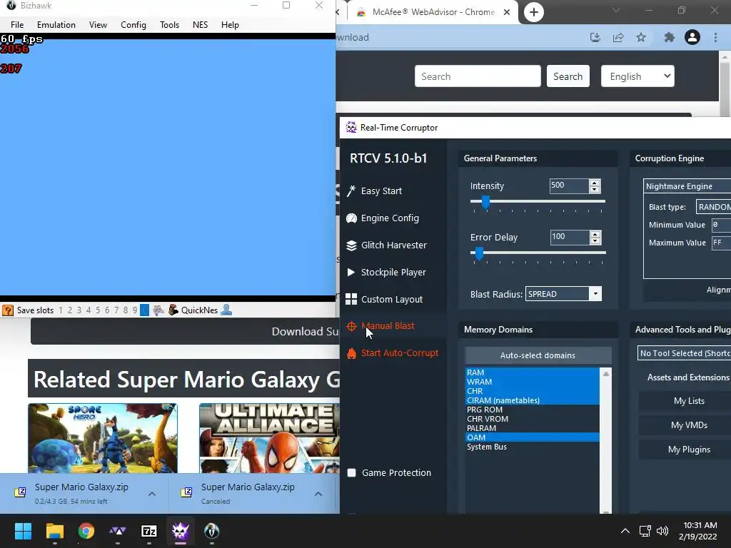Click the question block icon in Bizhawk status bar
This screenshot has height=548, width=731.
pyautogui.click(x=8, y=310)
